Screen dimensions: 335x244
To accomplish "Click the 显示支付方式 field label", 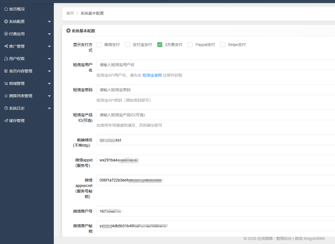I will click(x=83, y=47).
